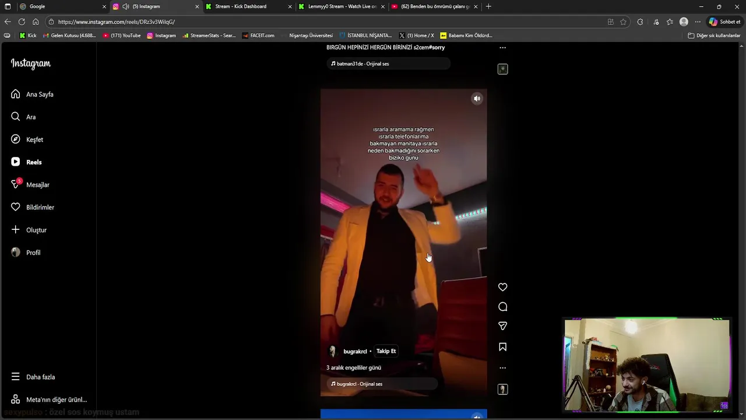
Task: Open Reels in sidebar
Action: point(27,162)
